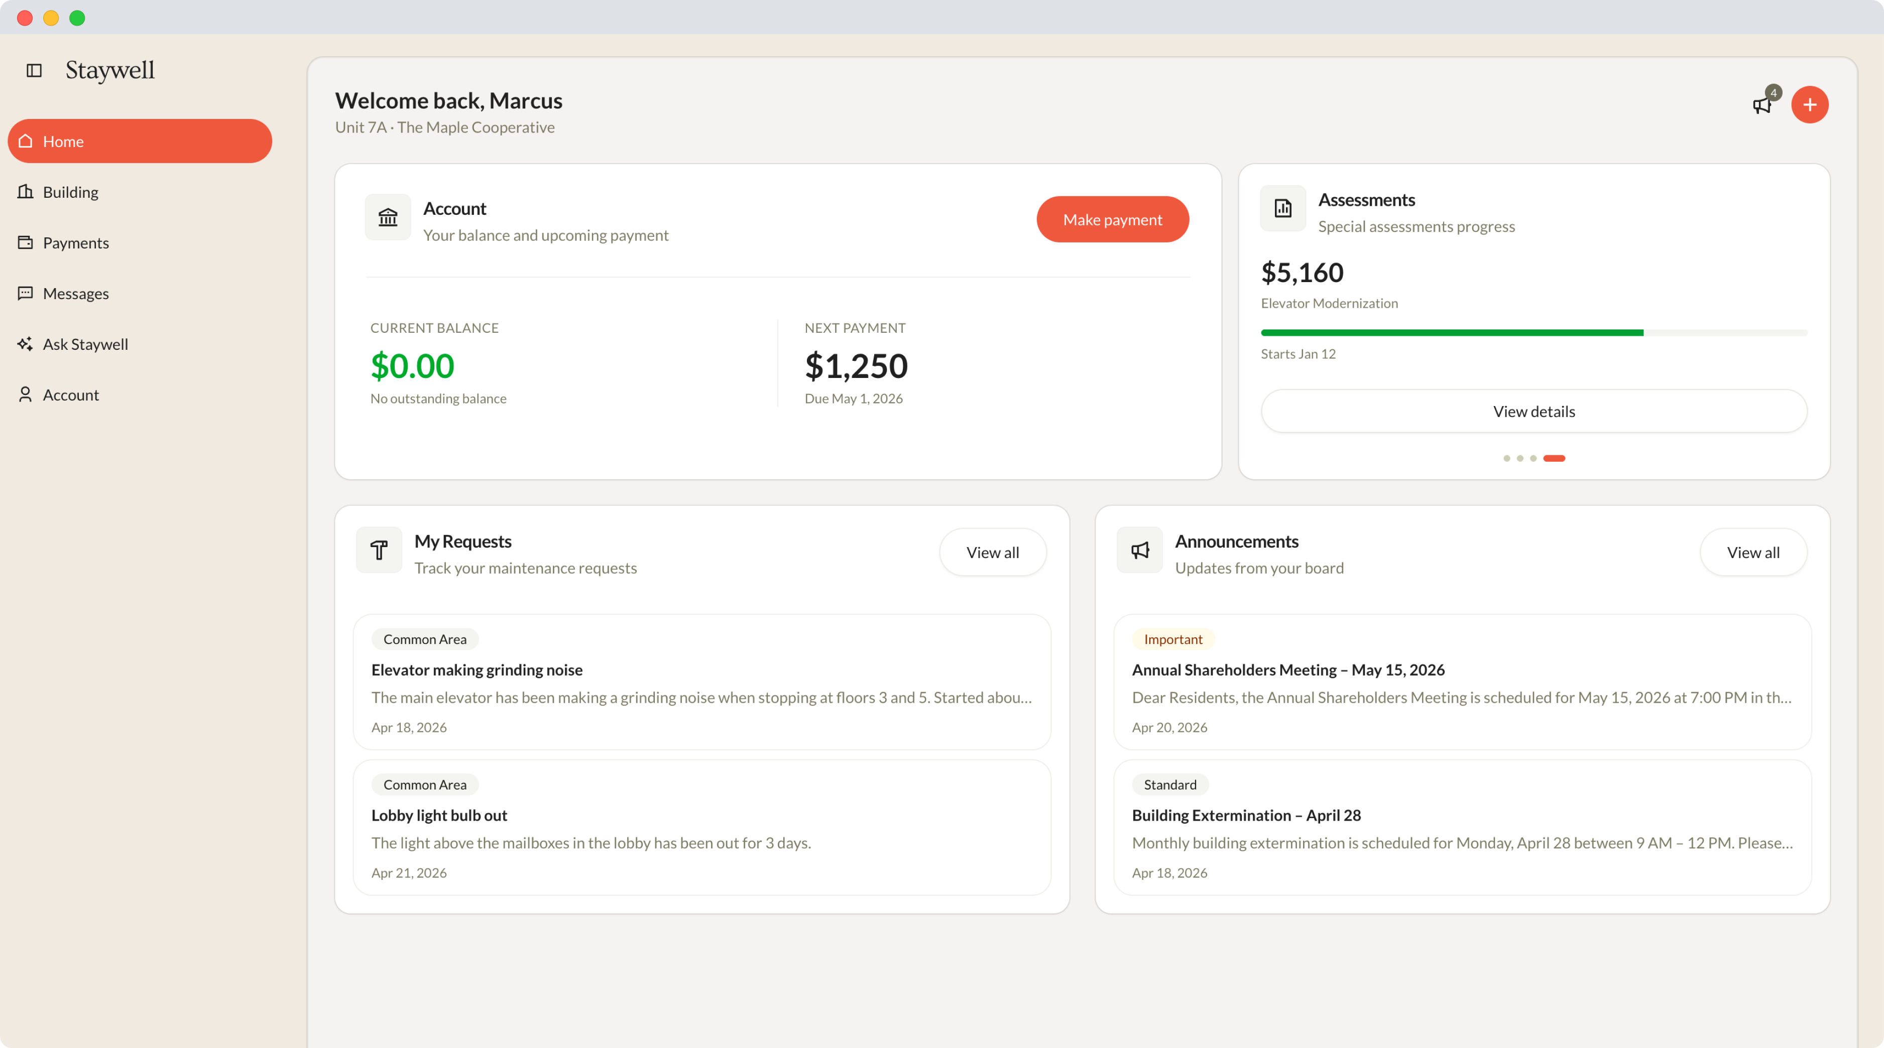The height and width of the screenshot is (1048, 1884).
Task: View all maintenance requests
Action: coord(992,553)
